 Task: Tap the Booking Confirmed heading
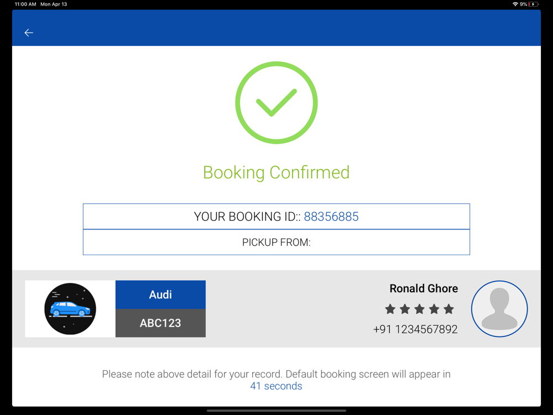point(276,173)
